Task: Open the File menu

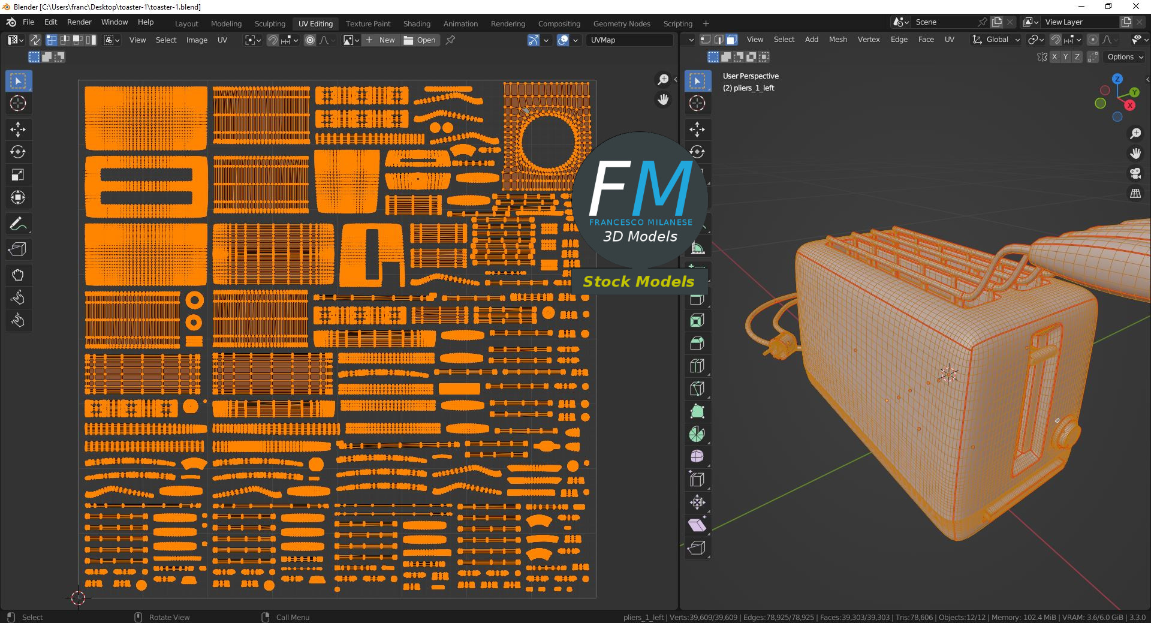Action: [28, 22]
